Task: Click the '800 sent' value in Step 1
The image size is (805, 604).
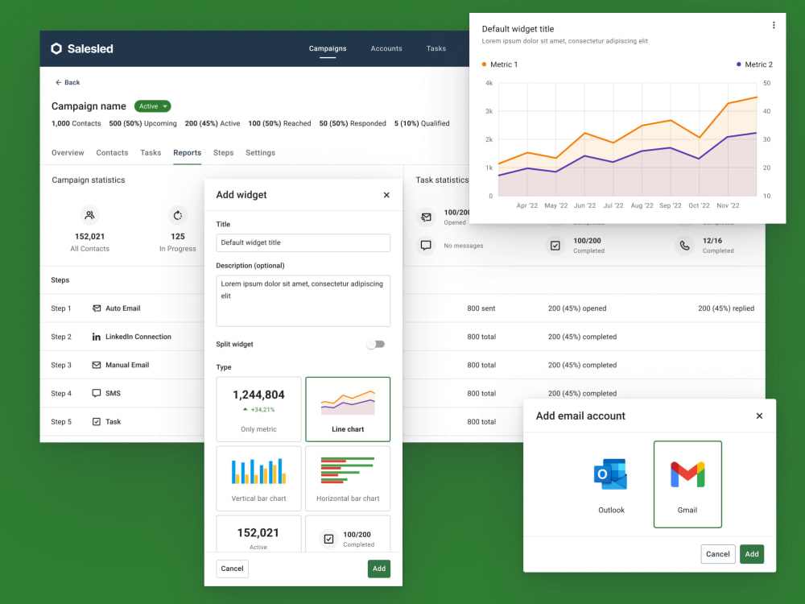Action: tap(481, 308)
